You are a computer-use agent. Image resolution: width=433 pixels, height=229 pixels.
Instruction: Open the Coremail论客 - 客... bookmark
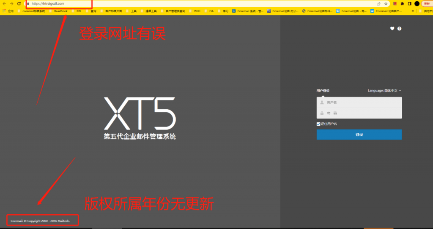[351, 11]
